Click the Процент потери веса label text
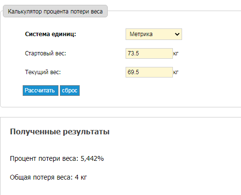The width and height of the screenshot is (241, 195). click(44, 158)
